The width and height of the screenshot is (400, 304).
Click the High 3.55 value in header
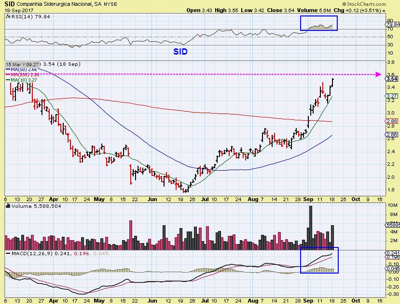tap(226, 11)
